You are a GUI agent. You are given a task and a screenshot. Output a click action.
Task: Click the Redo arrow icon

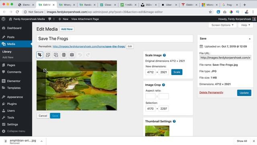88,55
